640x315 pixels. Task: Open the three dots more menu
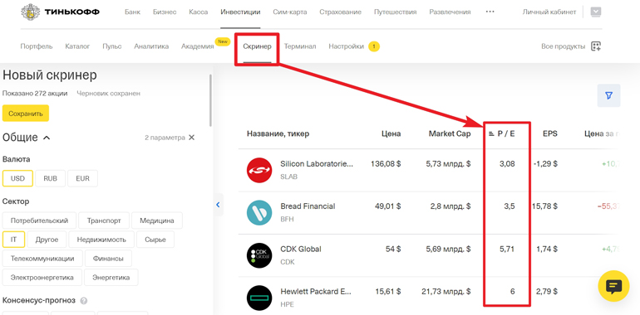tap(490, 12)
